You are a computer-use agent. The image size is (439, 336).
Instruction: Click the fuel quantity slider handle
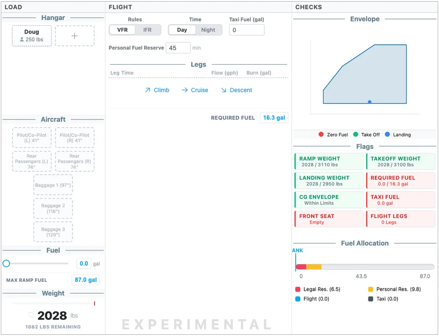(6, 264)
